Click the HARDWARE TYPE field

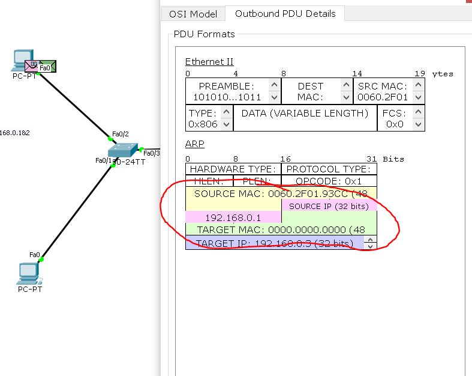pos(233,169)
